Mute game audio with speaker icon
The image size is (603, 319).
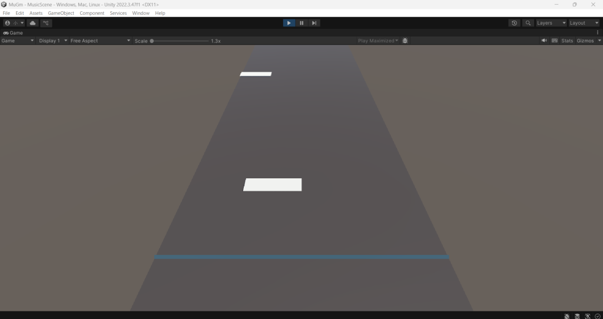click(544, 41)
